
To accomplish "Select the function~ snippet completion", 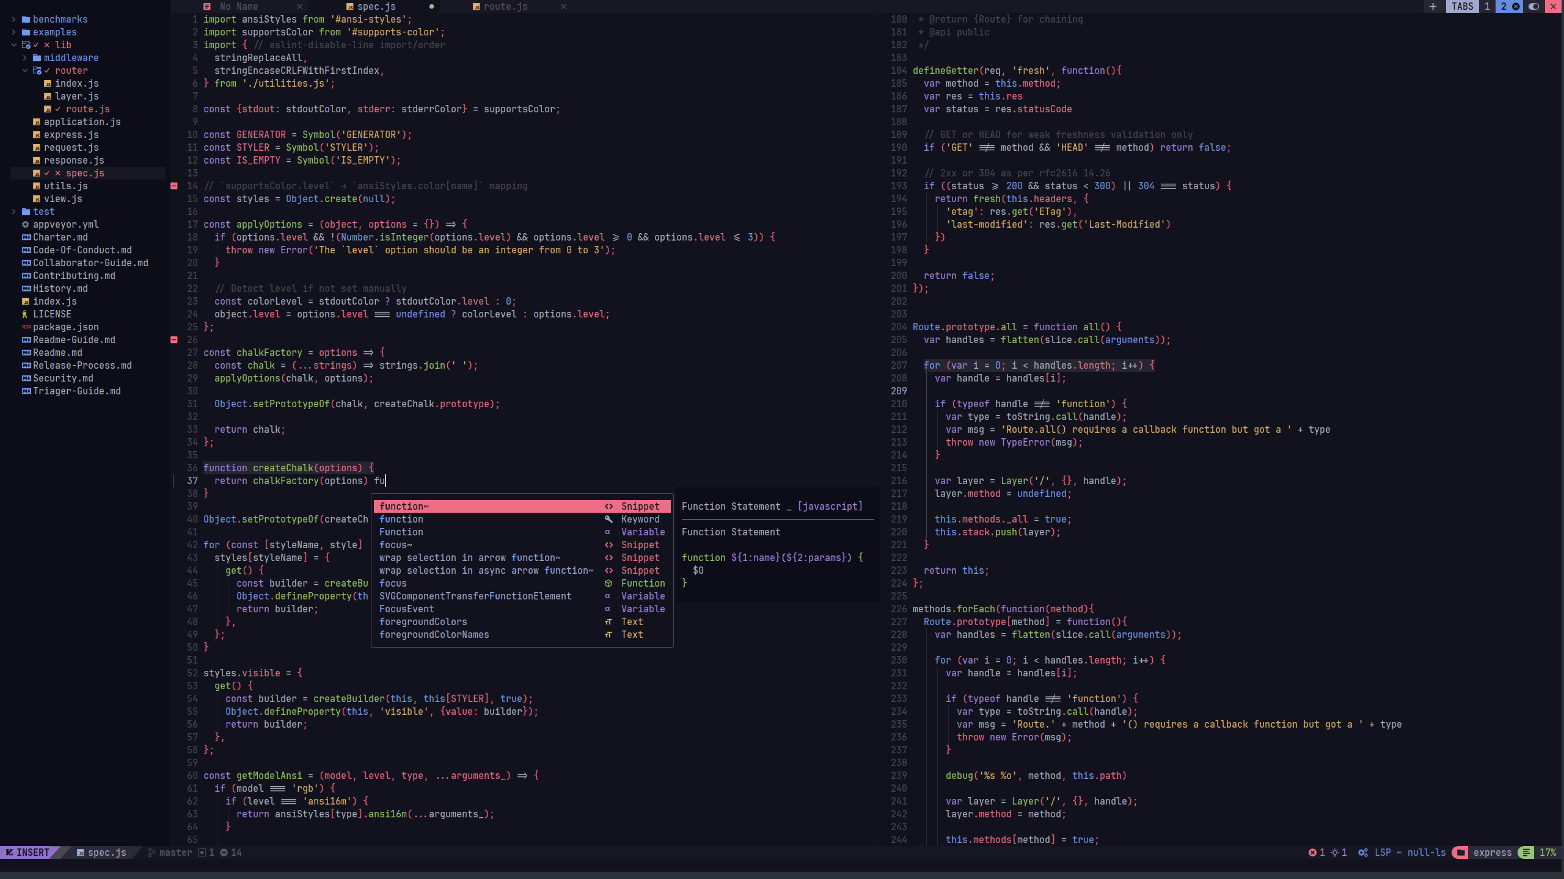I will [522, 507].
